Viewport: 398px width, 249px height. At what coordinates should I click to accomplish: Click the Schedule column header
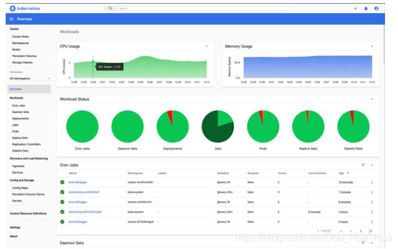point(223,173)
